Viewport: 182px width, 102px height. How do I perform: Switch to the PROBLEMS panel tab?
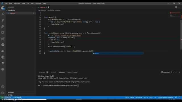42,72
